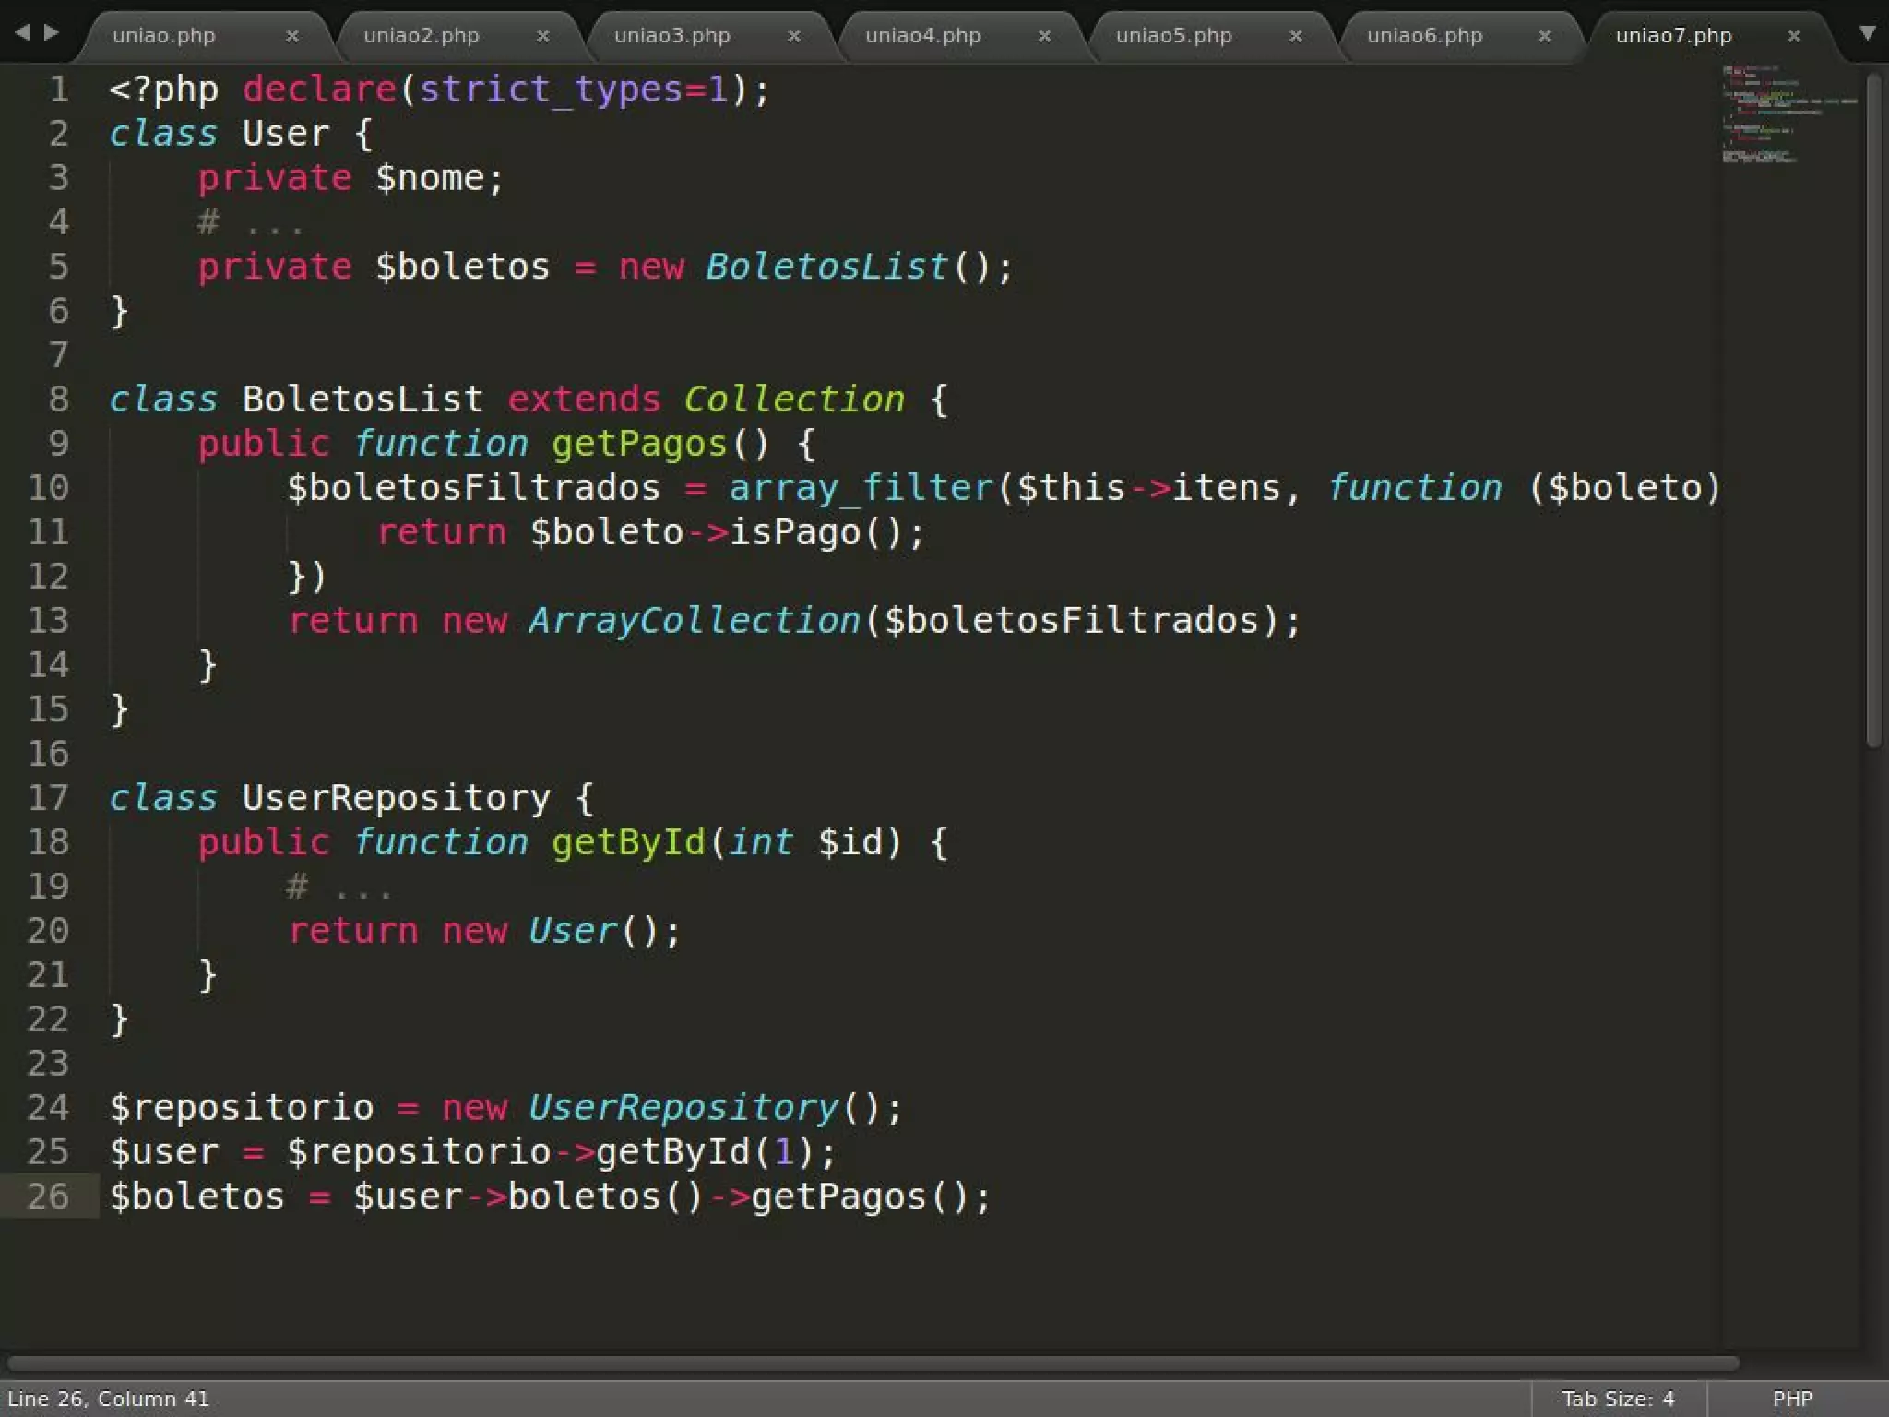Close the uniao.php tab
The width and height of the screenshot is (1889, 1417).
pyautogui.click(x=291, y=36)
